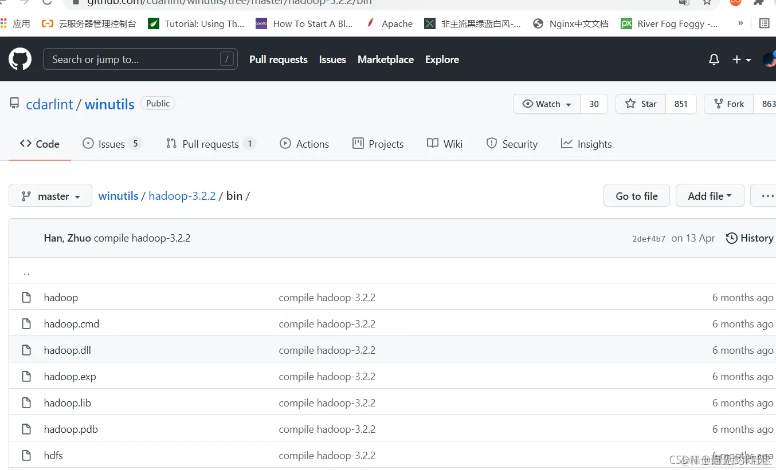Image resolution: width=776 pixels, height=470 pixels.
Task: Open the cdarlint owner link
Action: [x=49, y=104]
